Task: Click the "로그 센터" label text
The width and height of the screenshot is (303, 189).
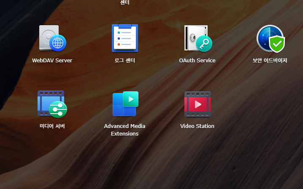Action: click(x=124, y=60)
